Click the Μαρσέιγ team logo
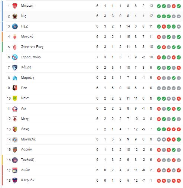183x188 pixels. click(15, 78)
